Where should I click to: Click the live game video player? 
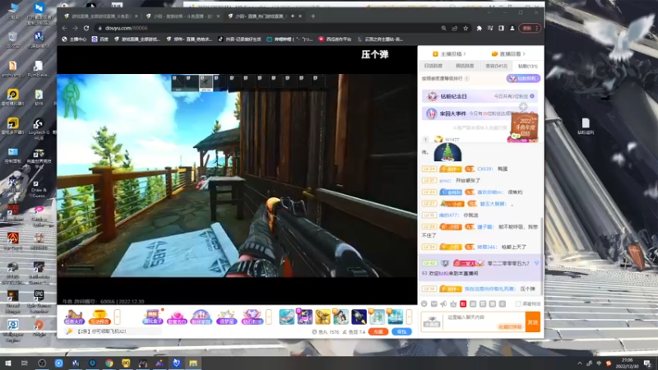(237, 175)
